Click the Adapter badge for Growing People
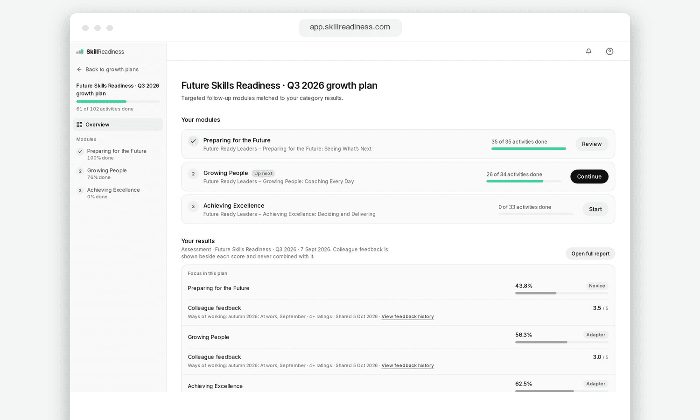Screen dimensions: 700x420 (596, 335)
